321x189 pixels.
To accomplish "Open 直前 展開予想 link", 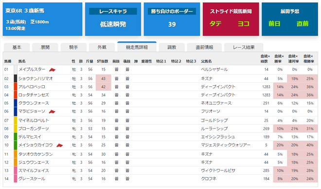I will [x=303, y=24].
